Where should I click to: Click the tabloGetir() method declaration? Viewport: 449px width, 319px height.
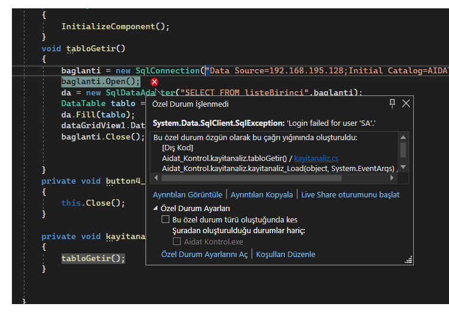(95, 48)
